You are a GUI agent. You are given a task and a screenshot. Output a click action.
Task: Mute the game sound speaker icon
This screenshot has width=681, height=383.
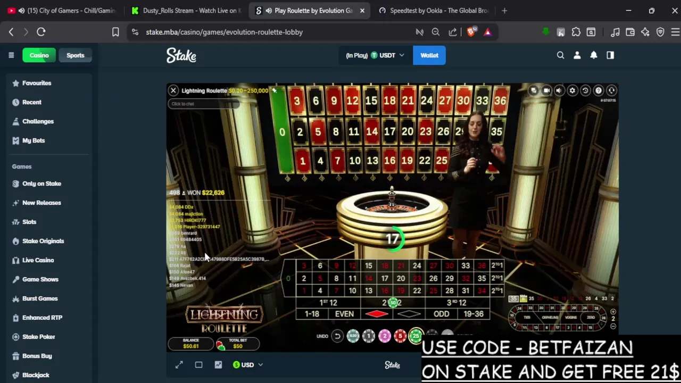559,91
